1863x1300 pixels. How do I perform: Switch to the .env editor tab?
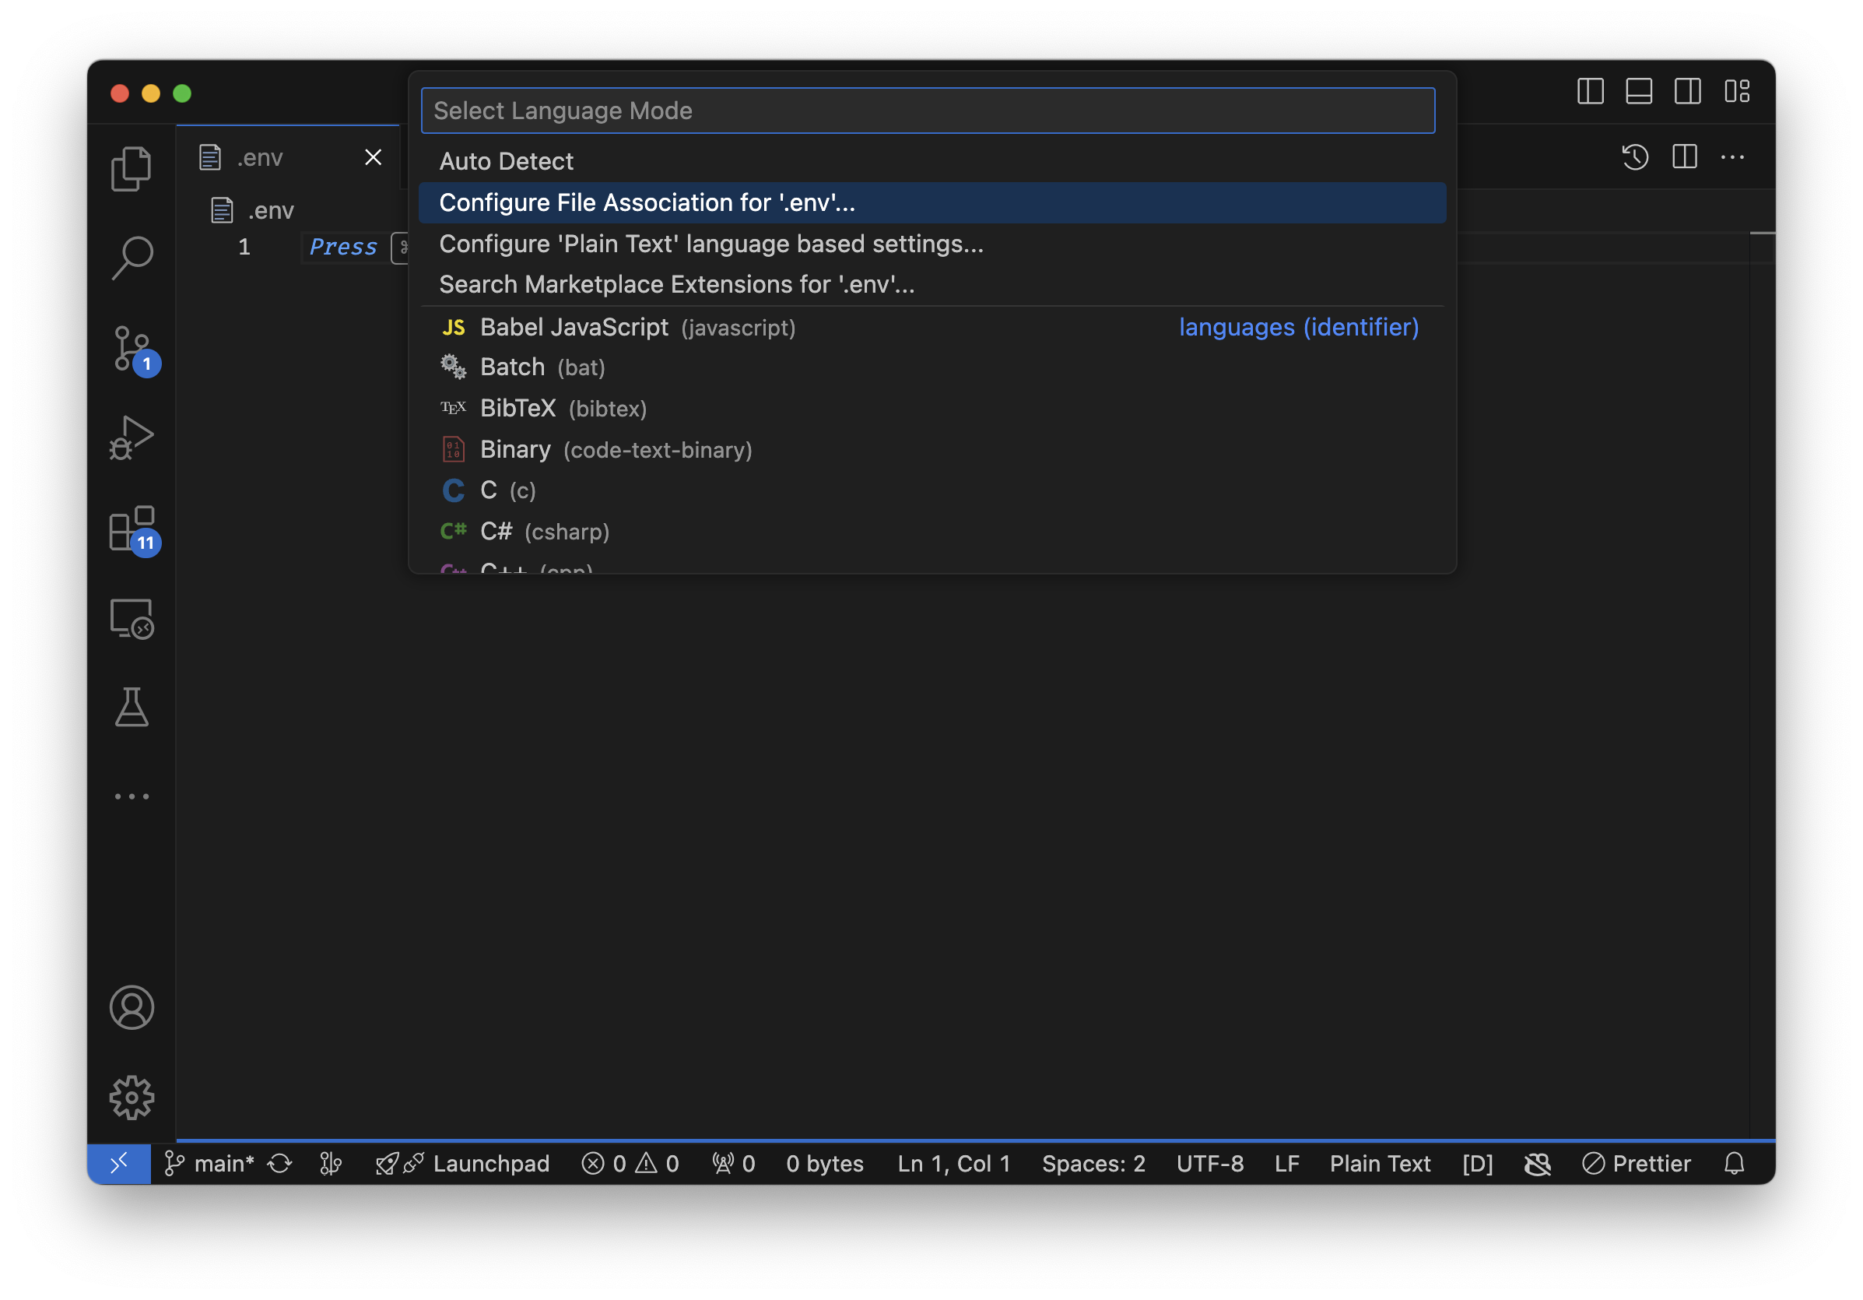pyautogui.click(x=260, y=157)
